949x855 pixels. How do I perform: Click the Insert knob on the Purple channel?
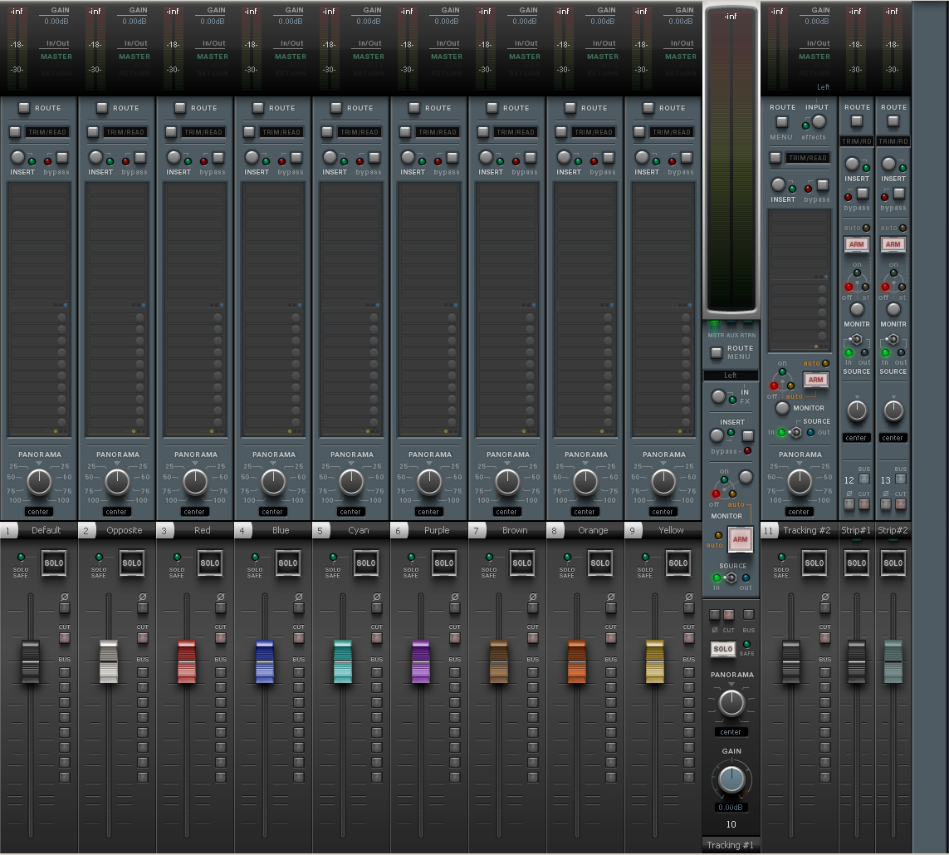408,157
